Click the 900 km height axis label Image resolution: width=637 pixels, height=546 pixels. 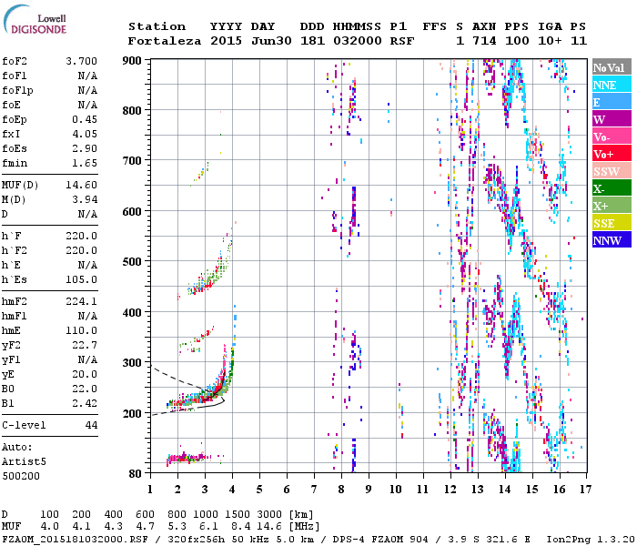pyautogui.click(x=133, y=61)
